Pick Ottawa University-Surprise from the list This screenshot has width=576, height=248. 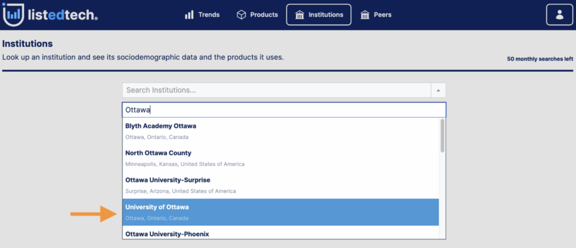tap(281, 185)
